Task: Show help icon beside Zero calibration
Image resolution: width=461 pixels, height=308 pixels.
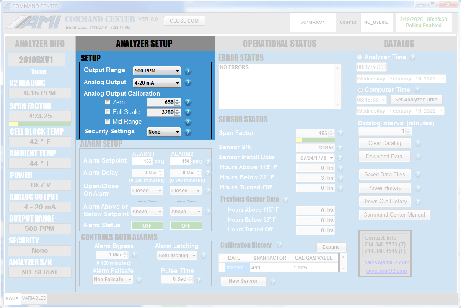Action: click(188, 103)
